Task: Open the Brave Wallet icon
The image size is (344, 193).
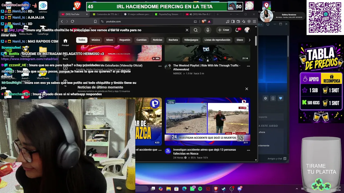Action: point(238,21)
